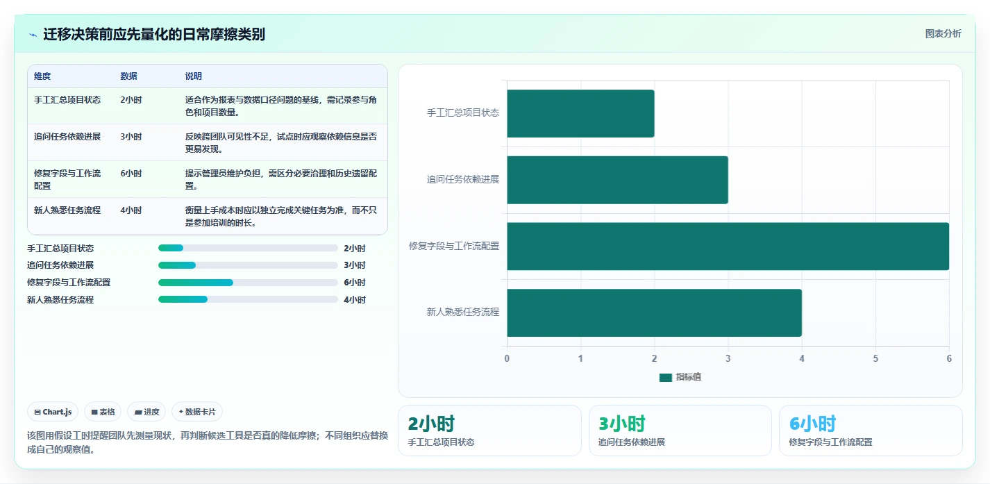The image size is (990, 484).
Task: Open the 3小时 追问任务依赖进展 data card
Action: (680, 431)
